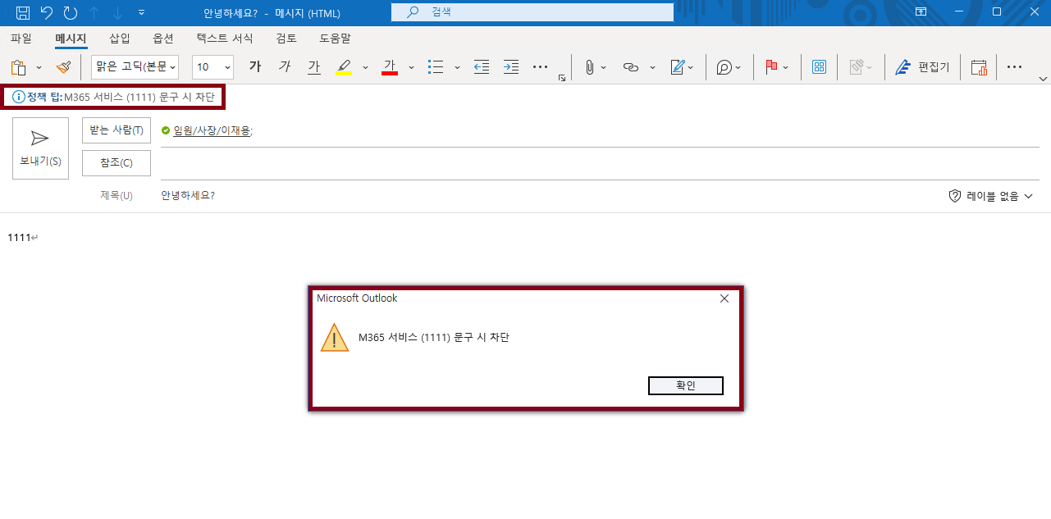Viewport: 1051px width, 519px height.
Task: Apply the yellow text highlight color
Action: click(x=345, y=67)
